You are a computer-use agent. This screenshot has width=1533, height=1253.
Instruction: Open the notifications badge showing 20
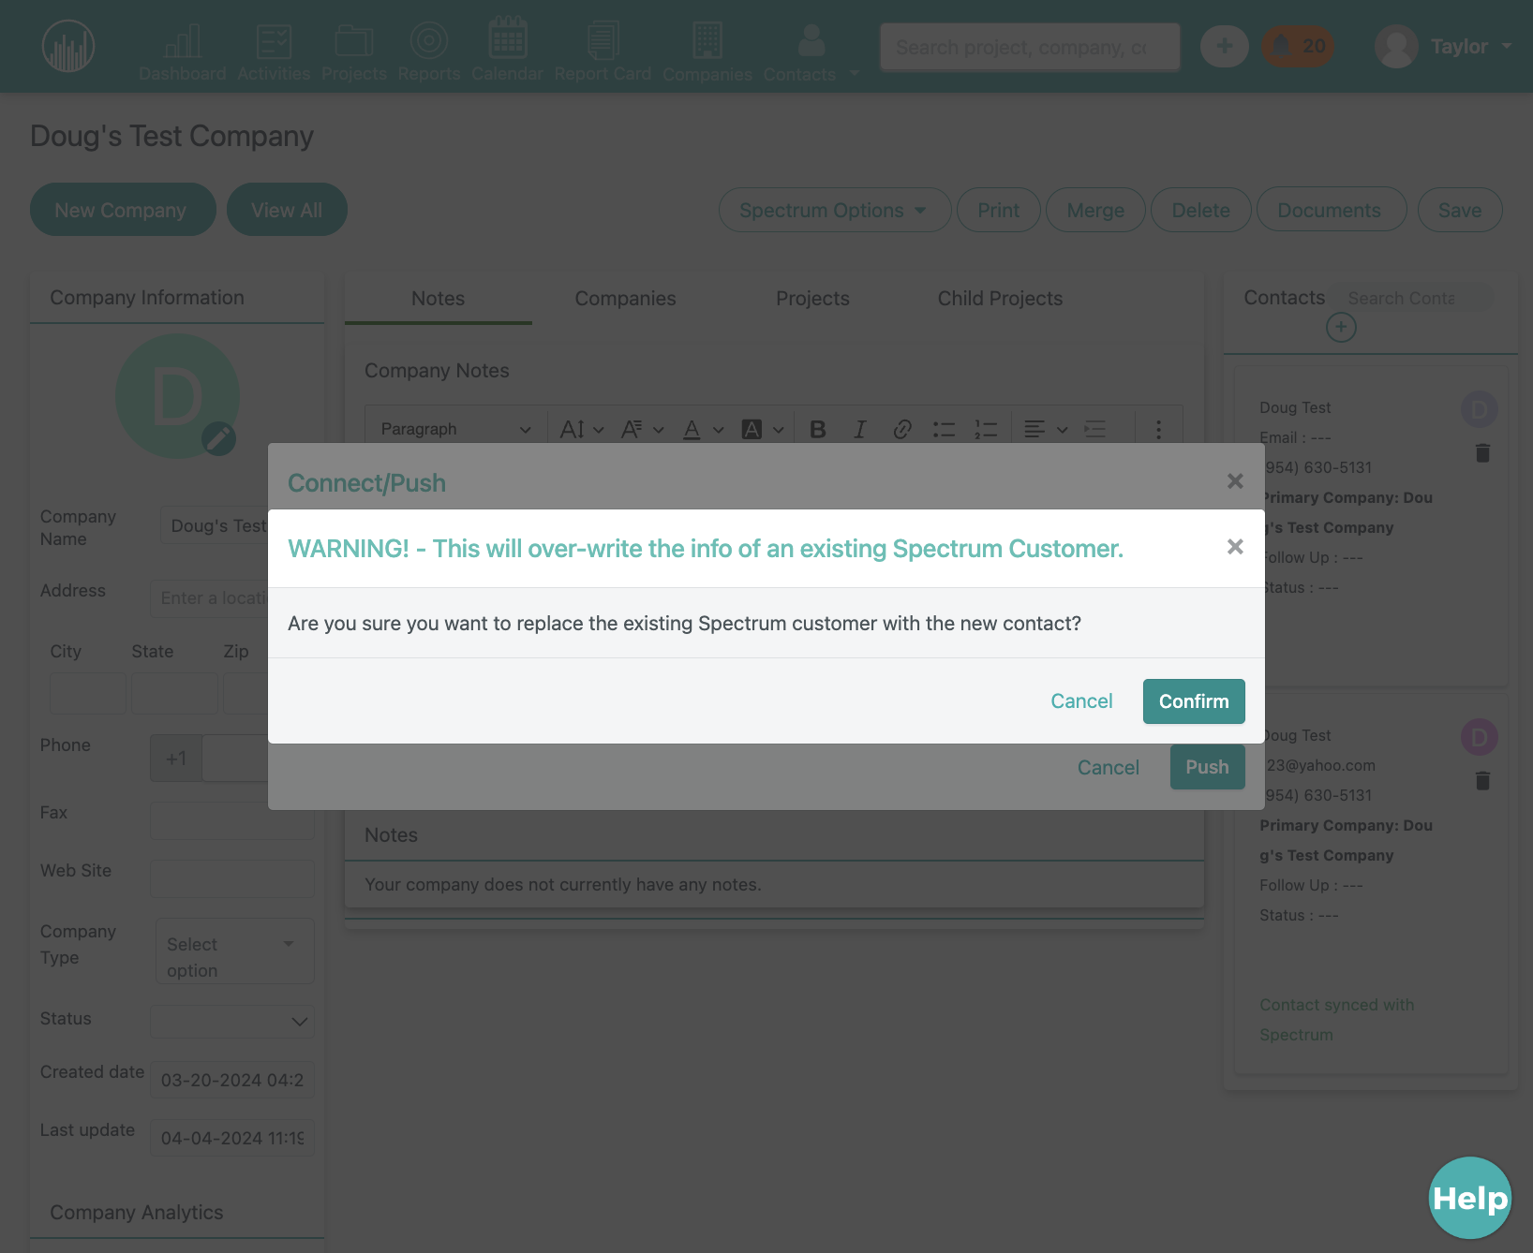(1298, 46)
